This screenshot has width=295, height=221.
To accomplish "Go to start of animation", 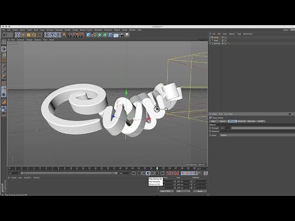I will [133, 173].
